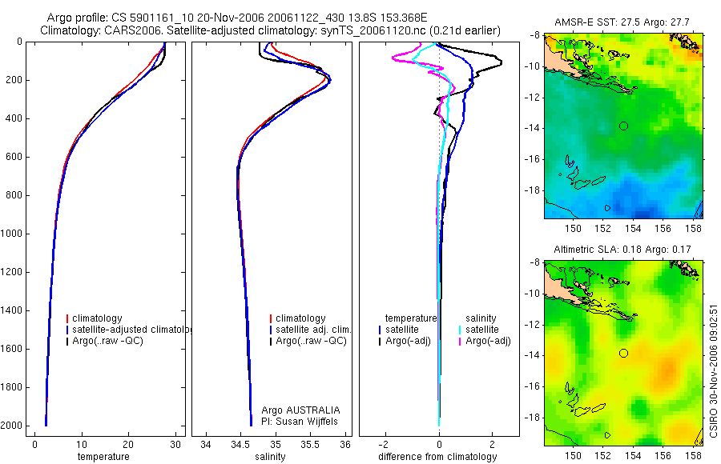This screenshot has height=464, width=721.
Task: Click the float position circle on SLA map
Action: [623, 354]
